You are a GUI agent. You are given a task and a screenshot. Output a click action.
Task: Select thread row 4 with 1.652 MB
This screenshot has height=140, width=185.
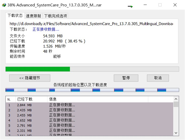coord(90,120)
